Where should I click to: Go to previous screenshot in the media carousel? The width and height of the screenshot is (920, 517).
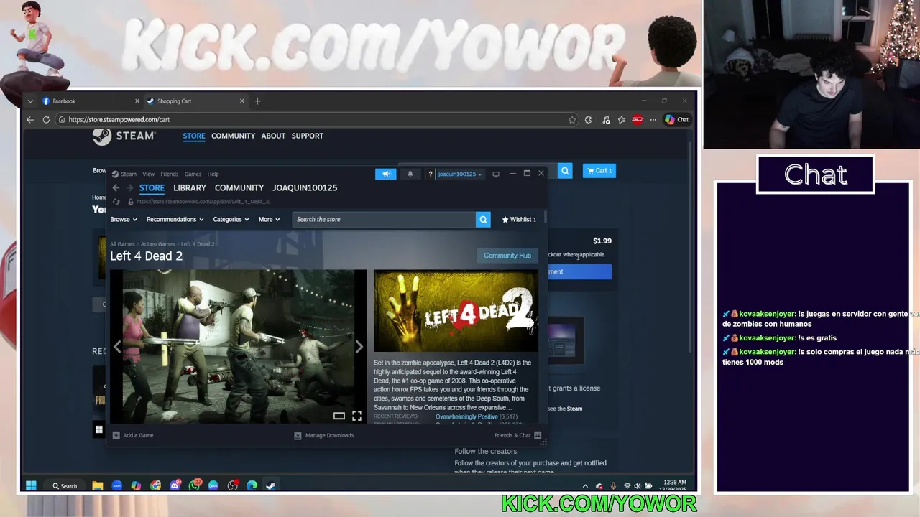point(117,347)
